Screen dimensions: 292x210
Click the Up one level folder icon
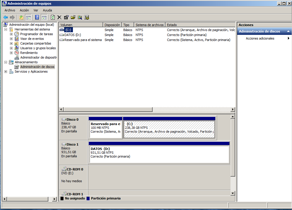tap(21, 18)
